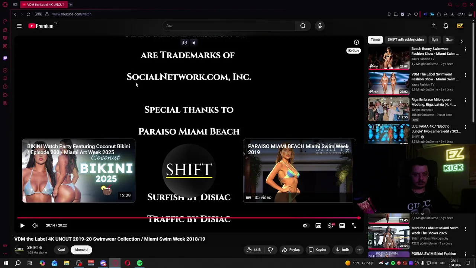Open options menu for Mars the Label video
476x268 pixels.
click(465, 229)
